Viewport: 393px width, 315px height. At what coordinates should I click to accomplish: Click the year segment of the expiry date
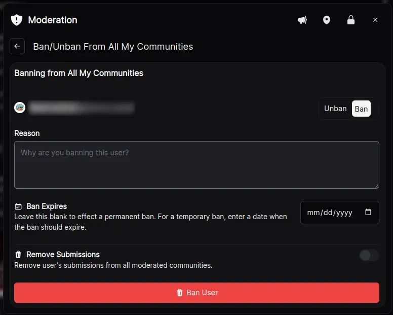coord(344,213)
